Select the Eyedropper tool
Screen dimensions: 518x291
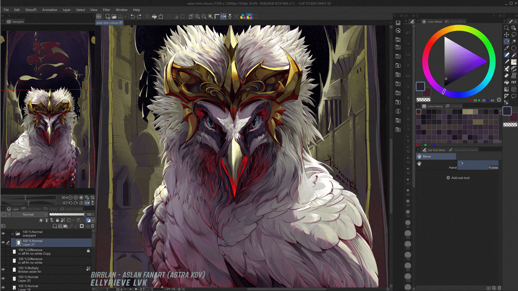pos(506,48)
